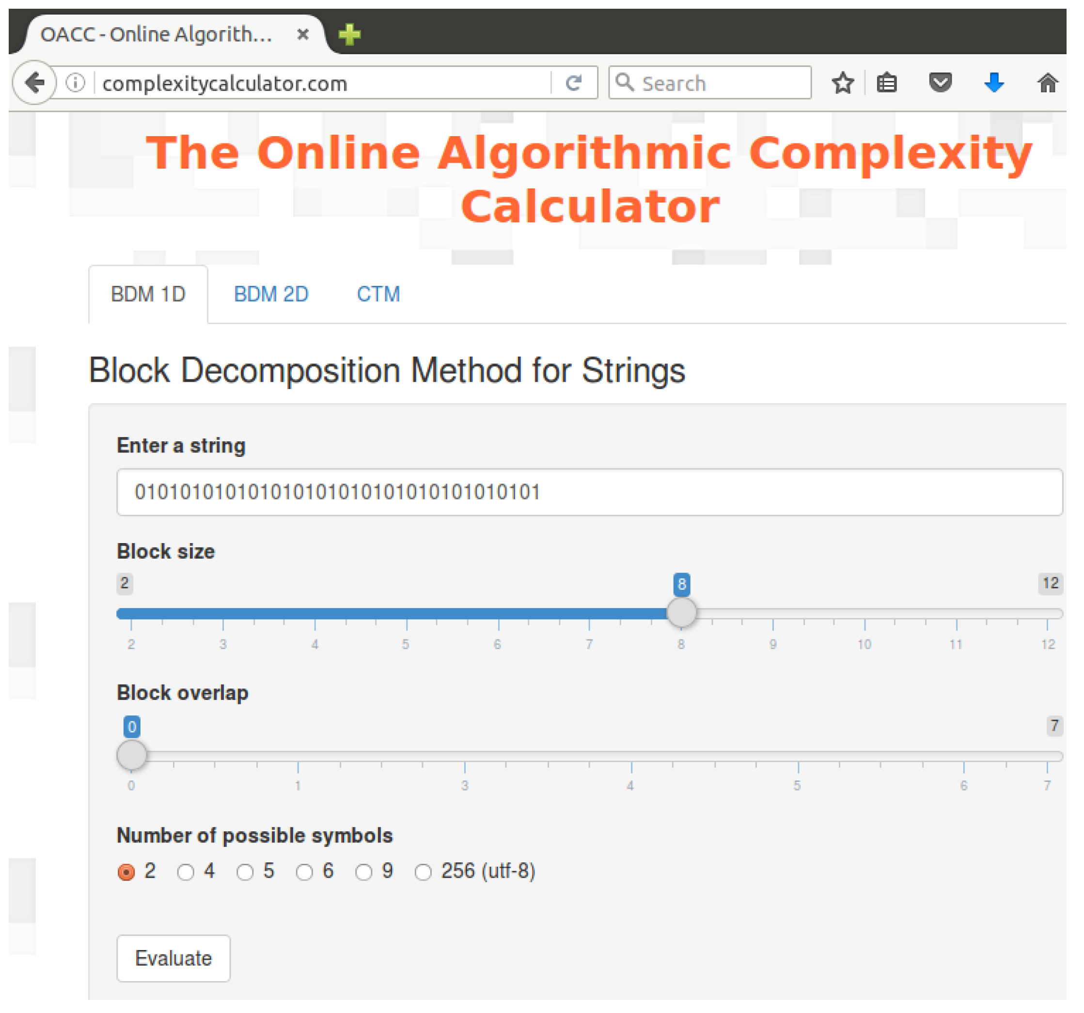1084x1013 pixels.
Task: Go to the browser home page icon
Action: pos(1048,83)
